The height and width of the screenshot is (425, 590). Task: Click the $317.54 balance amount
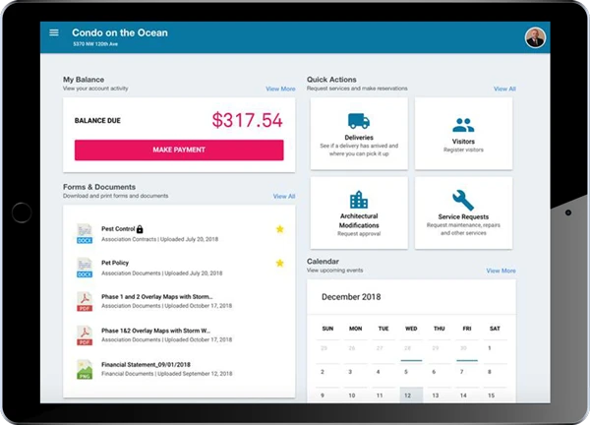247,120
